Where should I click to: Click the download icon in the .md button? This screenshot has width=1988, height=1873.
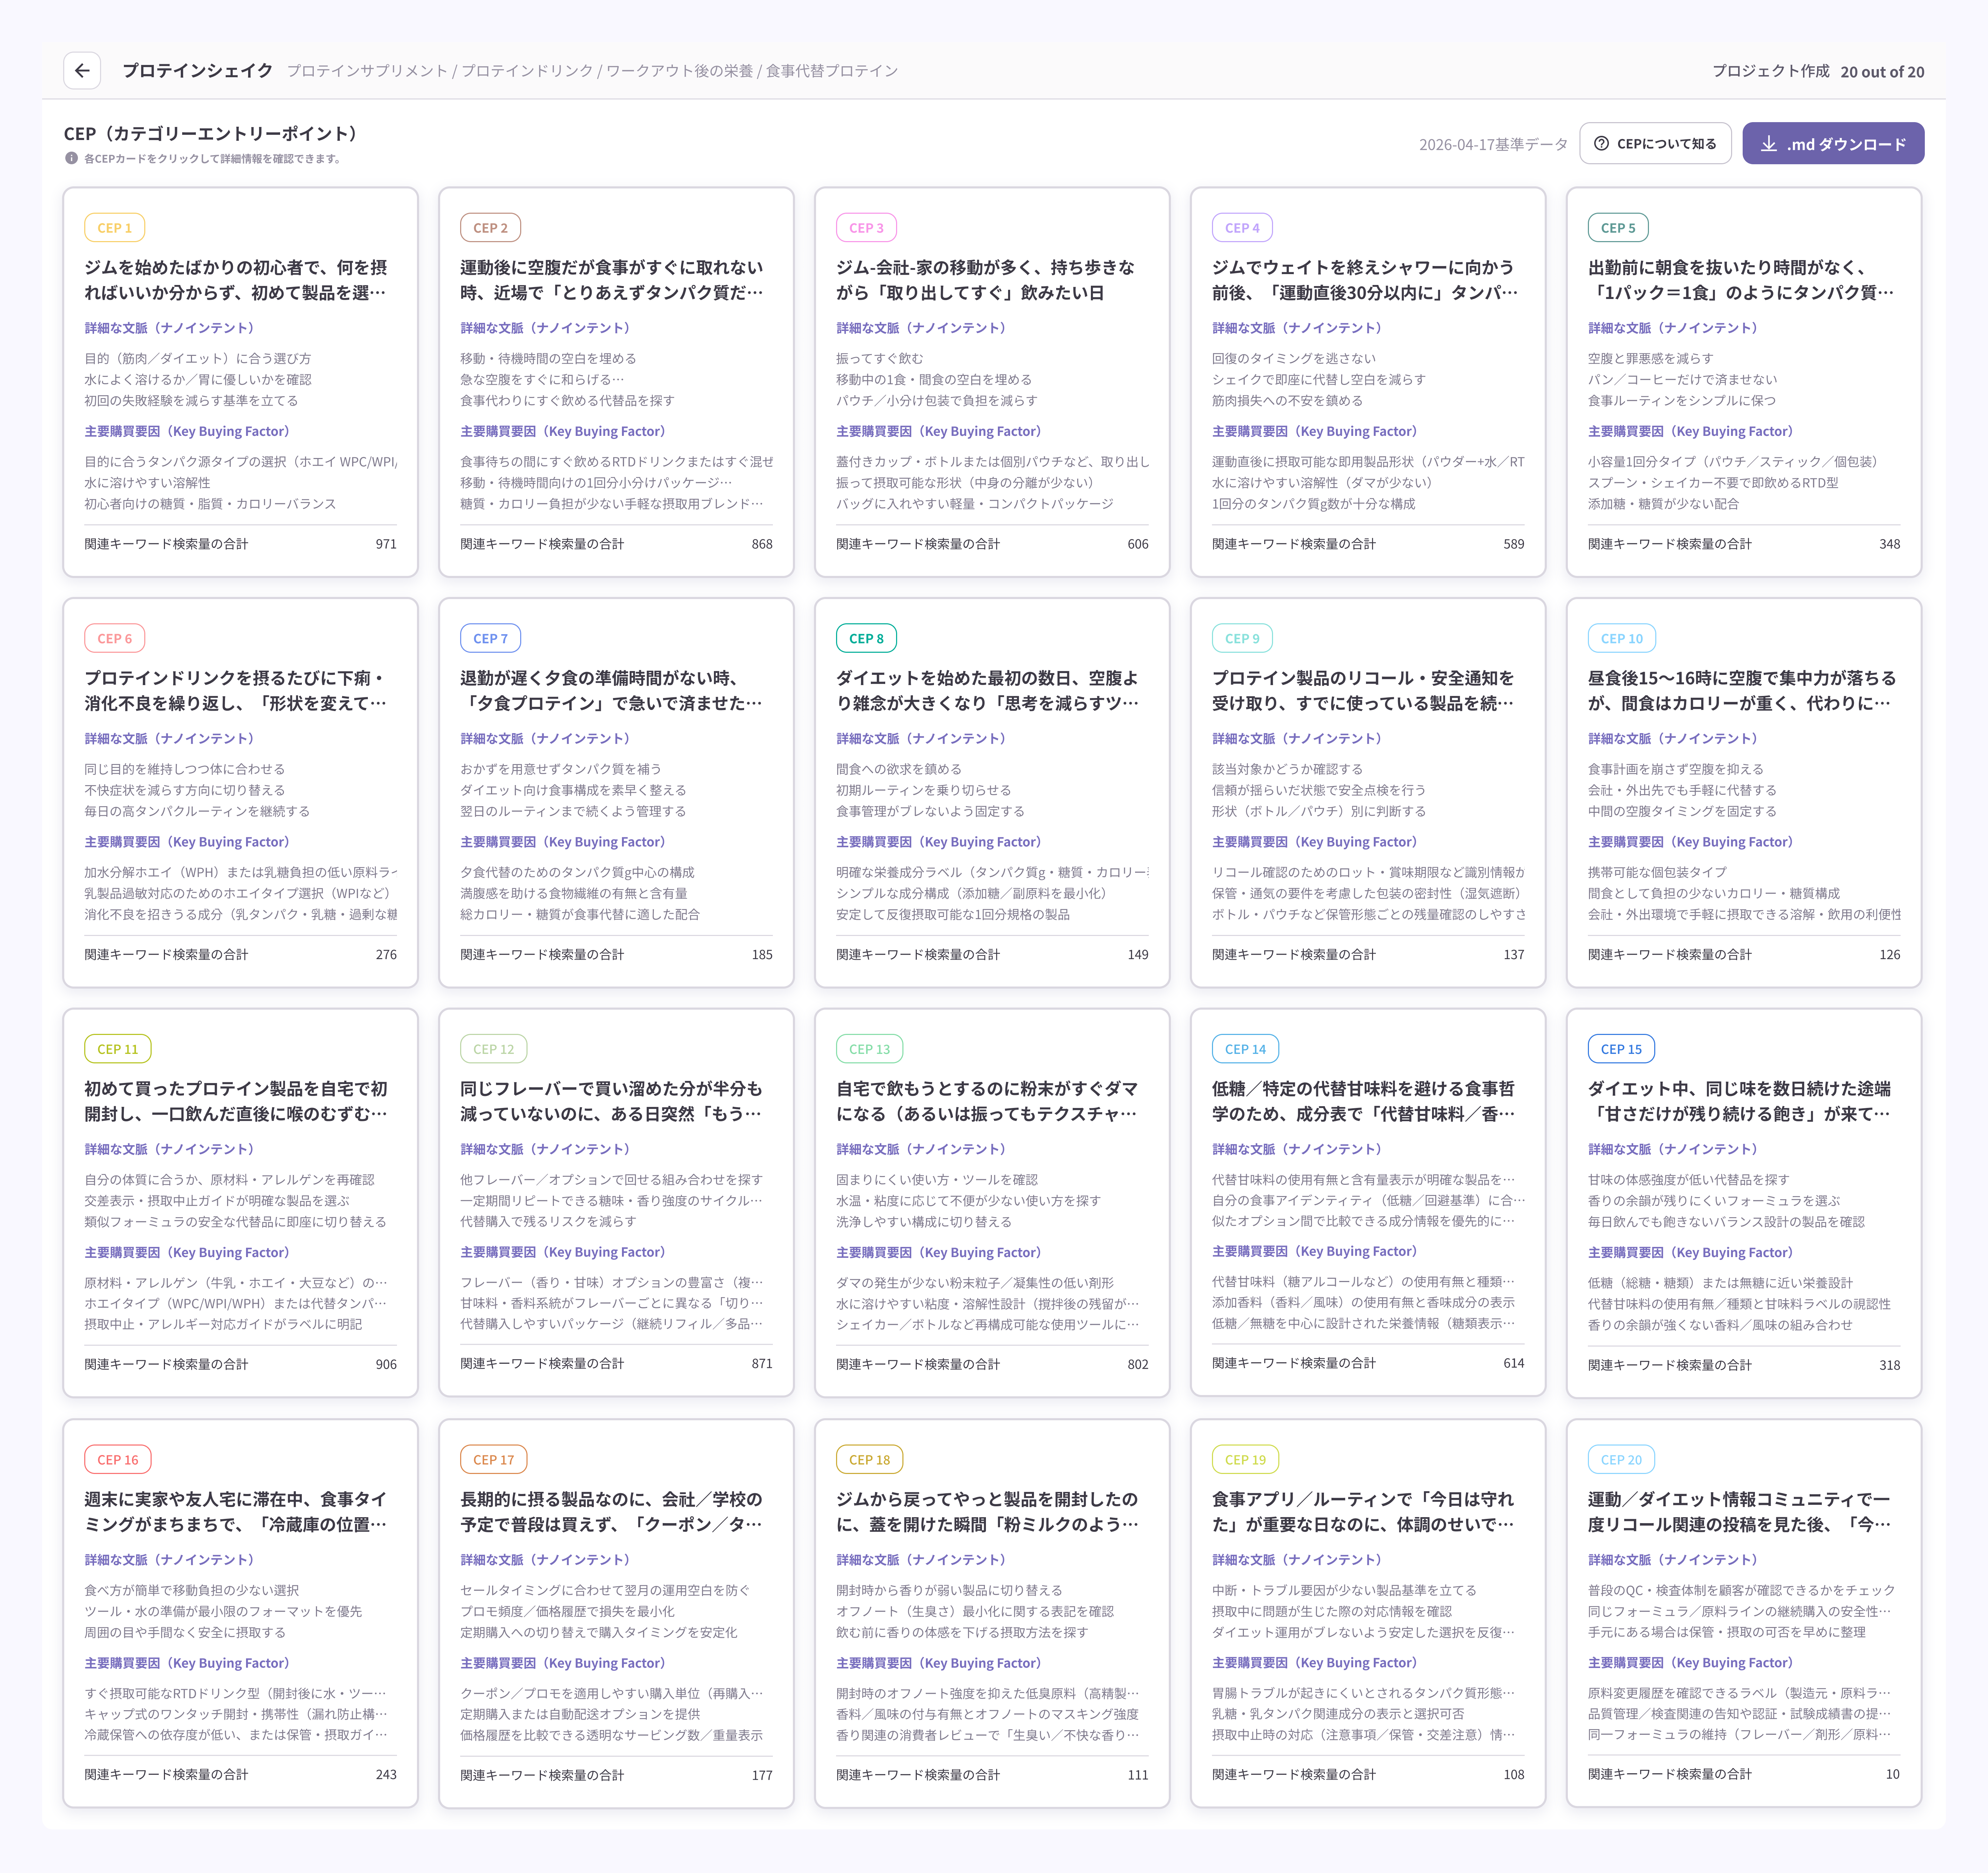[1769, 144]
